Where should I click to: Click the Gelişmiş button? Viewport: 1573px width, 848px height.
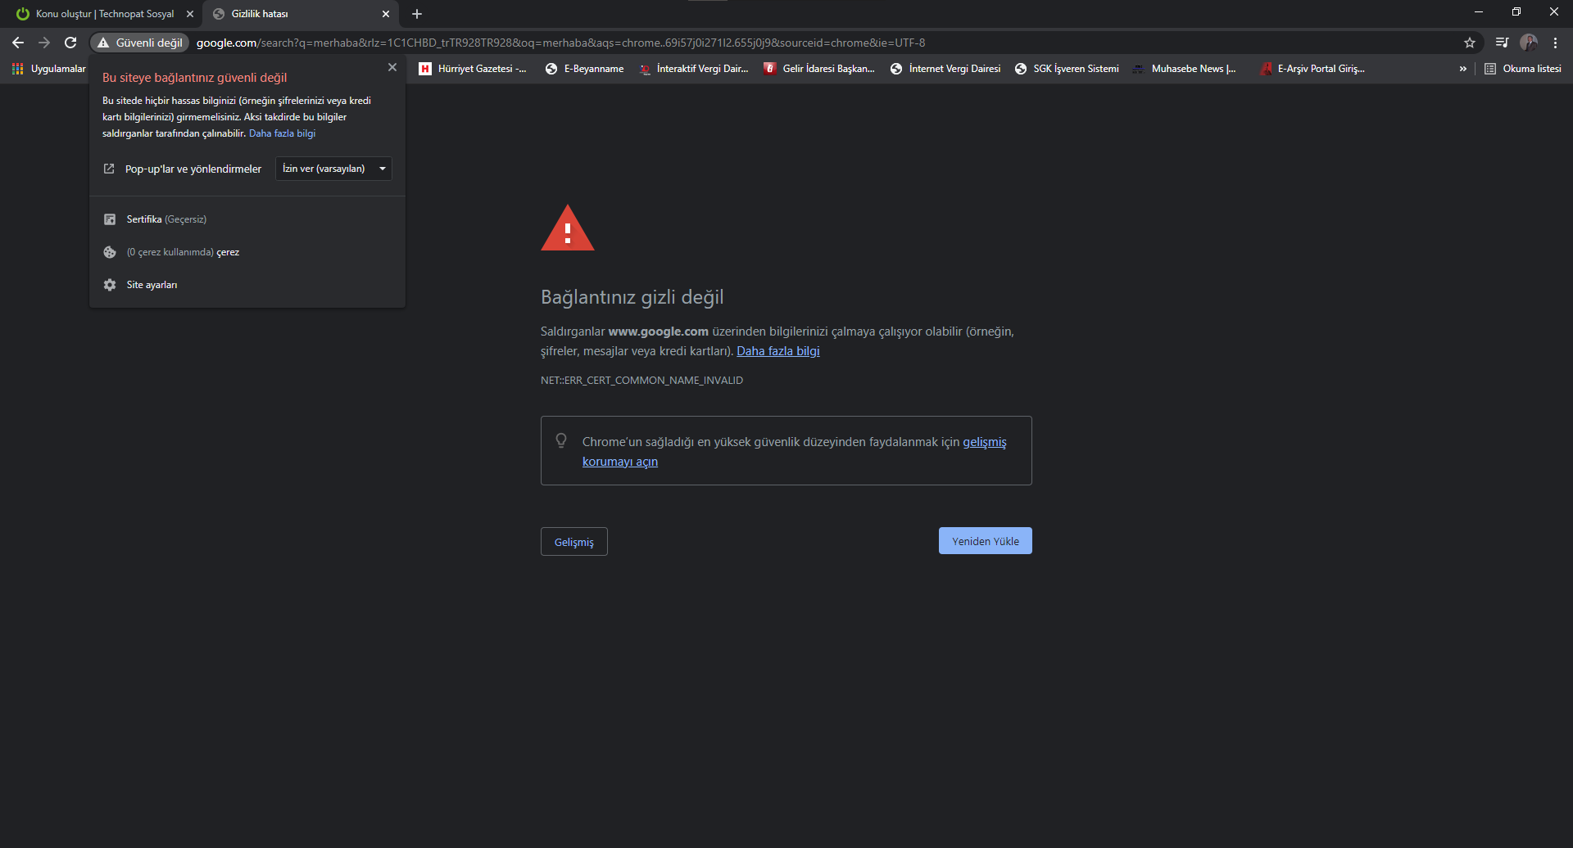click(574, 542)
